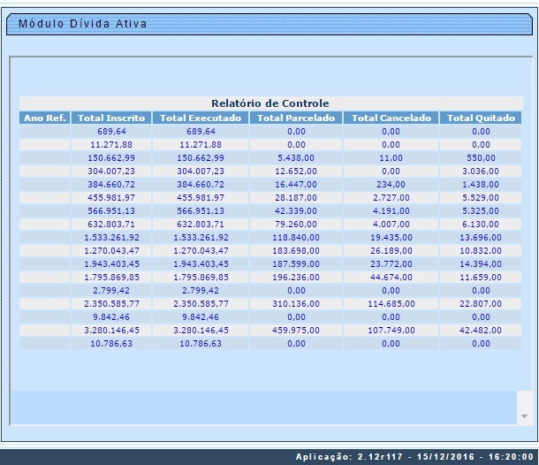Select Total Executado cell 10.786,63

tap(201, 343)
